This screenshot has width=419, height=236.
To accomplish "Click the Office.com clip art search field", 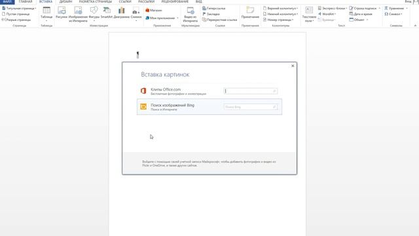I will (x=251, y=91).
